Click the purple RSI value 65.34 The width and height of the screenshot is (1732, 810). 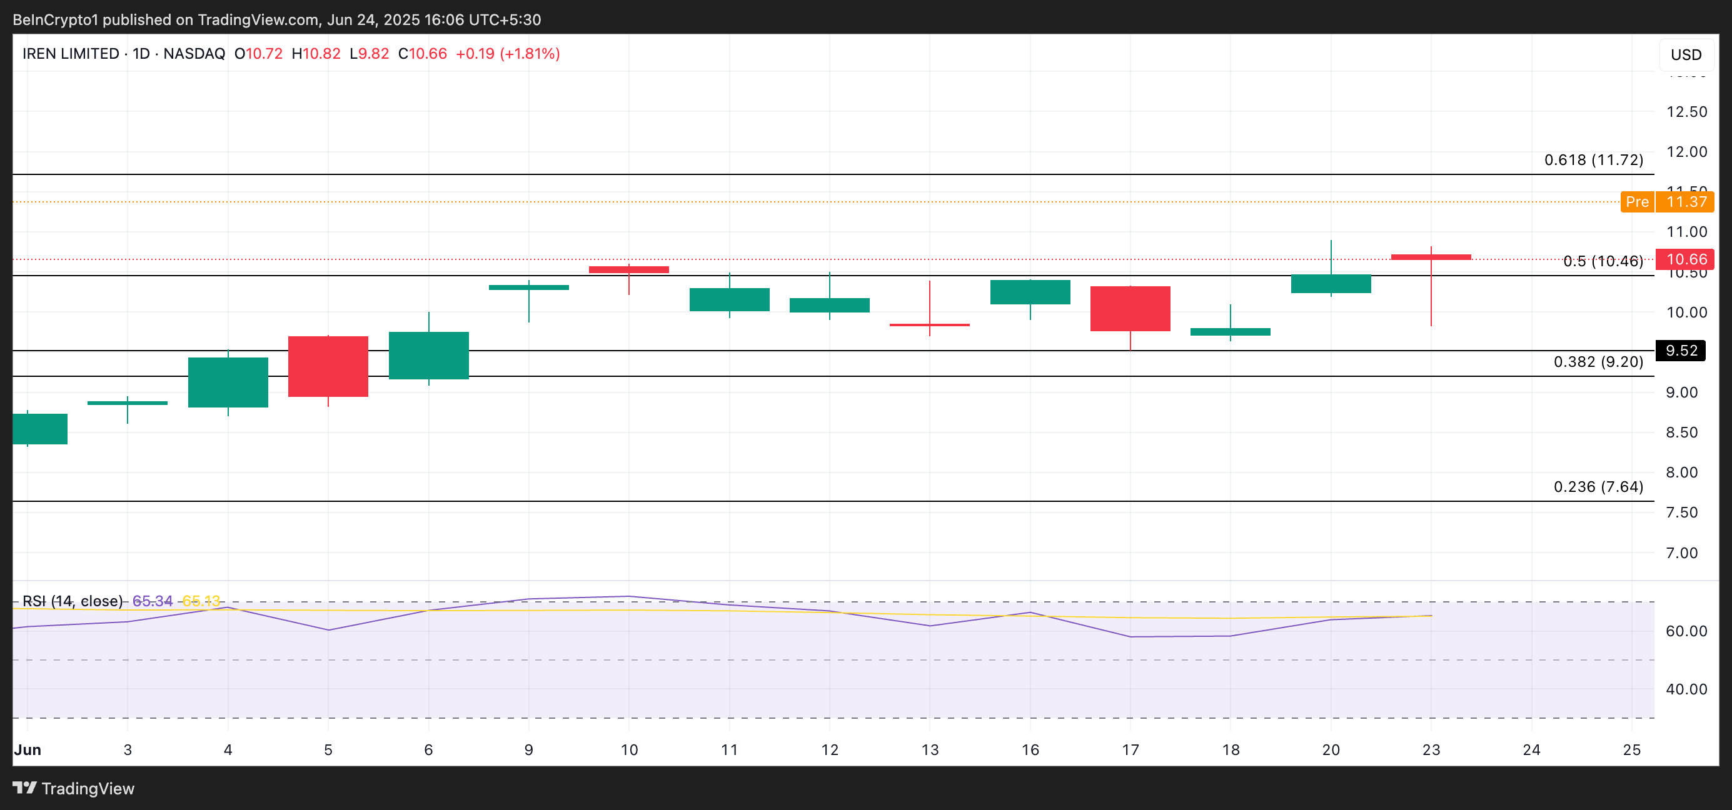(152, 601)
